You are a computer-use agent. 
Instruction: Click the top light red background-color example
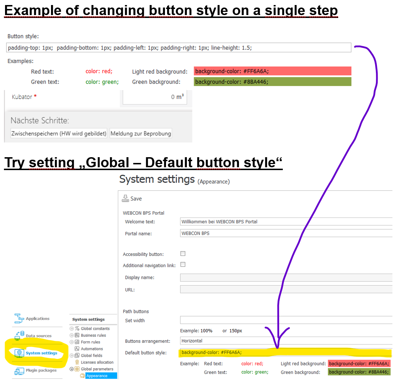coord(272,71)
